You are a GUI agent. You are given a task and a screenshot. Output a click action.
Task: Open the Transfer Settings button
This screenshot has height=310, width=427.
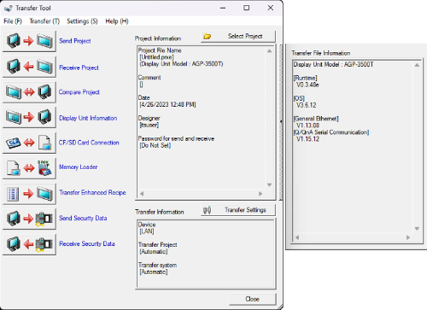(238, 210)
